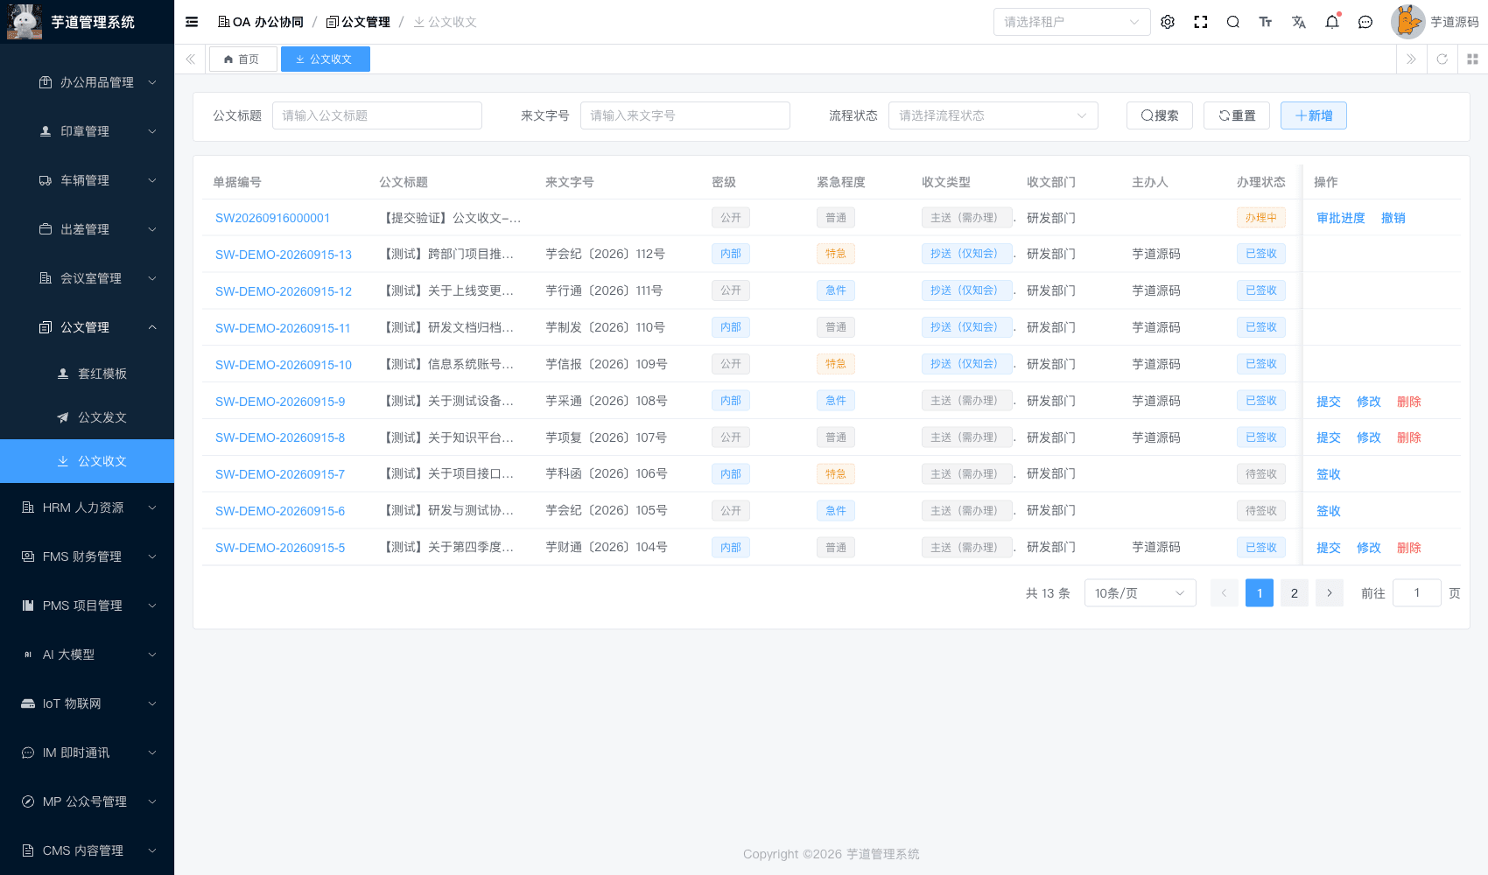The height and width of the screenshot is (875, 1488).
Task: Open the 10条/页 page size dropdown
Action: (x=1140, y=593)
